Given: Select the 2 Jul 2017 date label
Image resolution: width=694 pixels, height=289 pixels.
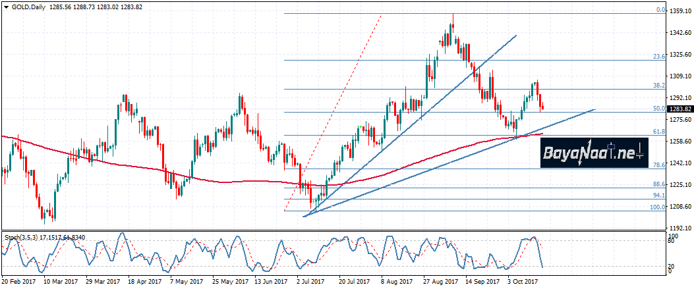Looking at the screenshot, I should (x=312, y=281).
